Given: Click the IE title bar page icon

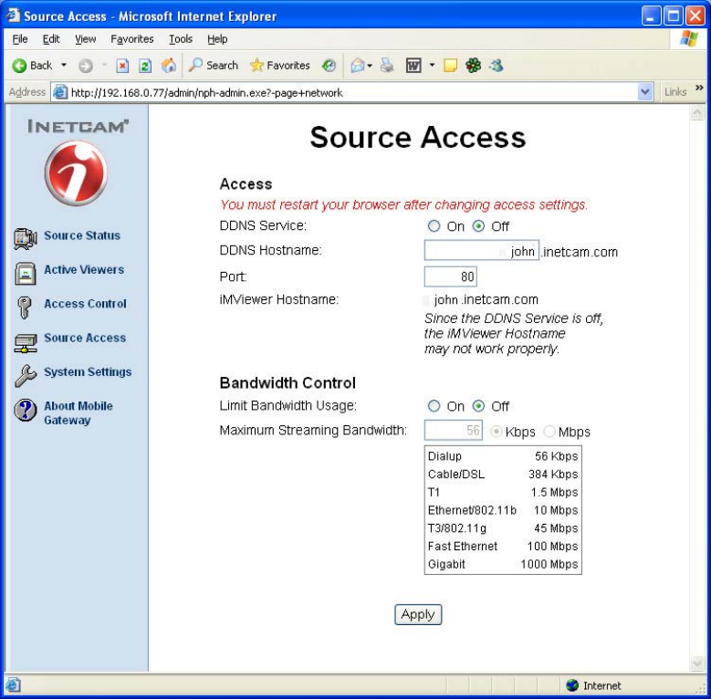Looking at the screenshot, I should [13, 15].
